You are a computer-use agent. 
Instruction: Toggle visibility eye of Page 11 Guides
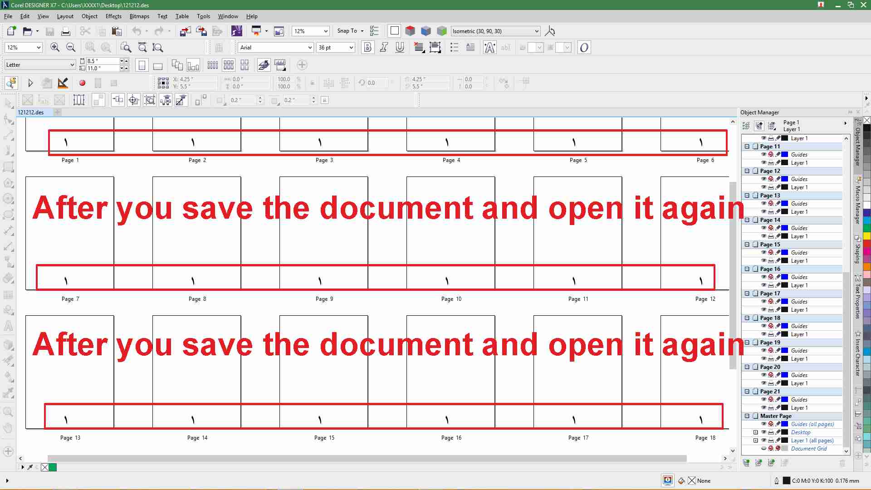[x=763, y=155]
